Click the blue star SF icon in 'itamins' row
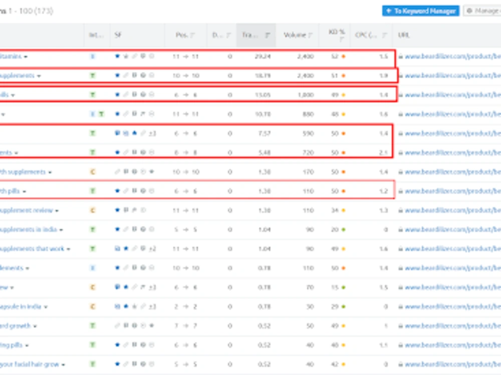 (117, 56)
